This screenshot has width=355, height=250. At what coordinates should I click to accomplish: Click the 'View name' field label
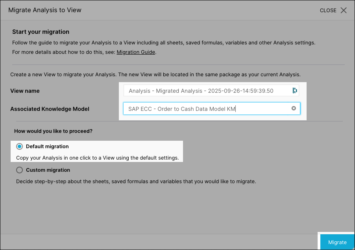(x=25, y=91)
